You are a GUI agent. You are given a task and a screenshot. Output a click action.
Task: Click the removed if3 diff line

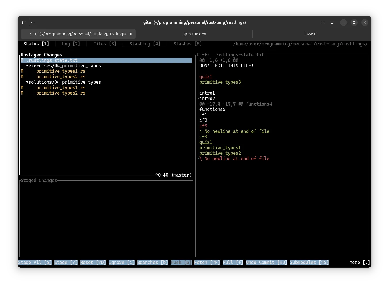click(203, 126)
